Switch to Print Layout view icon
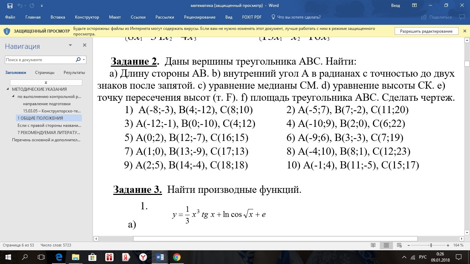470x264 pixels. pos(386,245)
